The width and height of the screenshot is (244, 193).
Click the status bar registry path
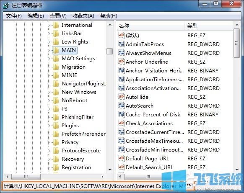pyautogui.click(x=98, y=186)
